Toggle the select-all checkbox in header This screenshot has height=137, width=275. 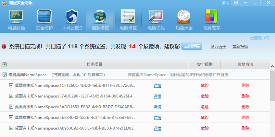tap(5, 64)
